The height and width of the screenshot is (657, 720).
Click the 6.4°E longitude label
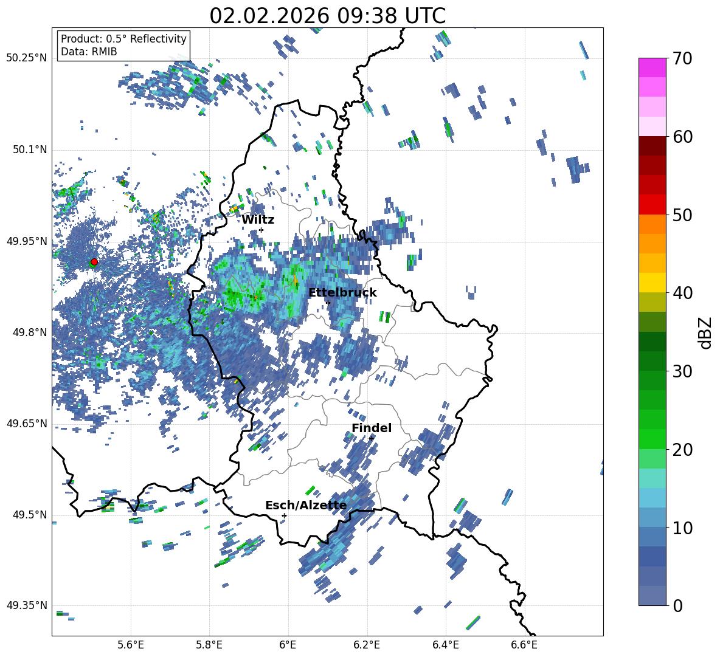(445, 645)
